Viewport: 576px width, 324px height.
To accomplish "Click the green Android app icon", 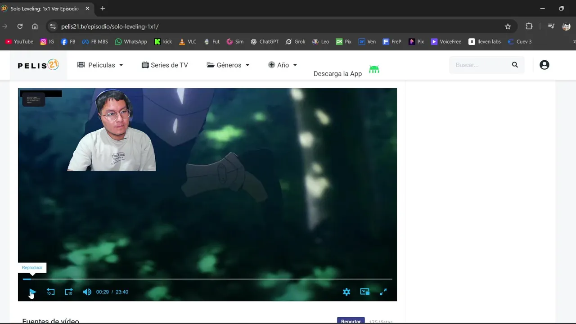I will 374,69.
